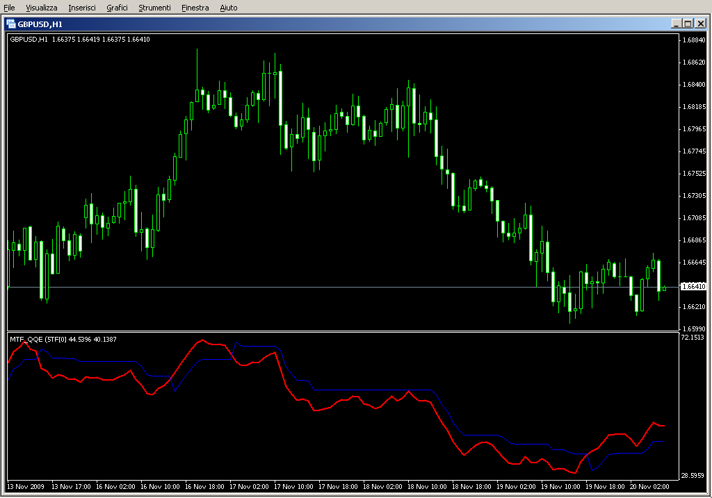Viewport: 712px width, 498px height.
Task: Open the Visualizza menu
Action: tap(42, 8)
